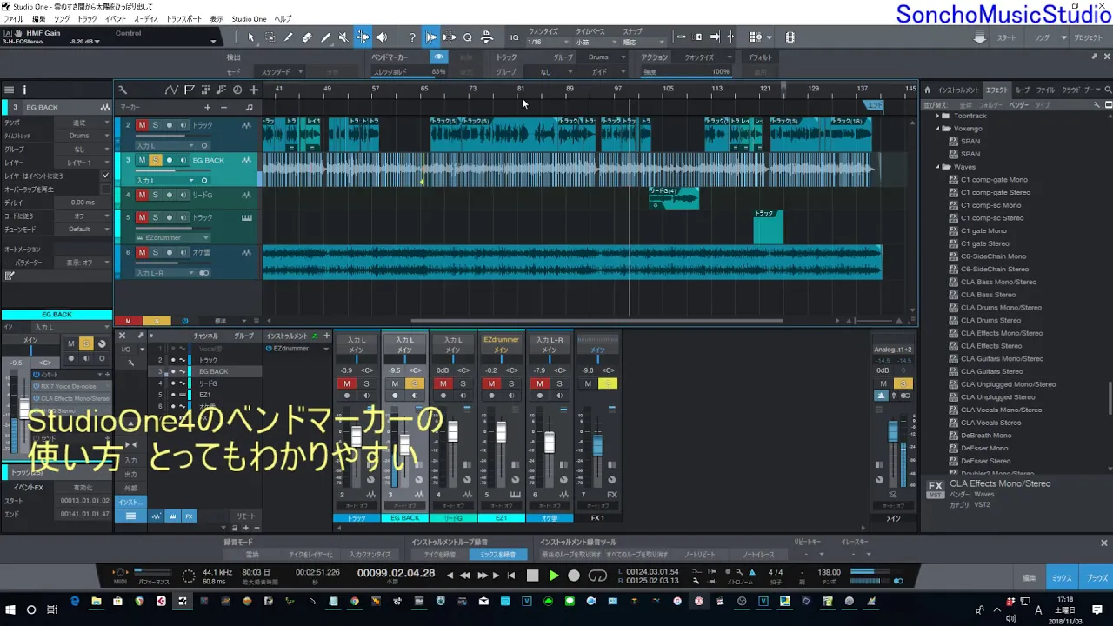Toggle loop button in transport
Image resolution: width=1113 pixels, height=626 pixels.
[597, 576]
